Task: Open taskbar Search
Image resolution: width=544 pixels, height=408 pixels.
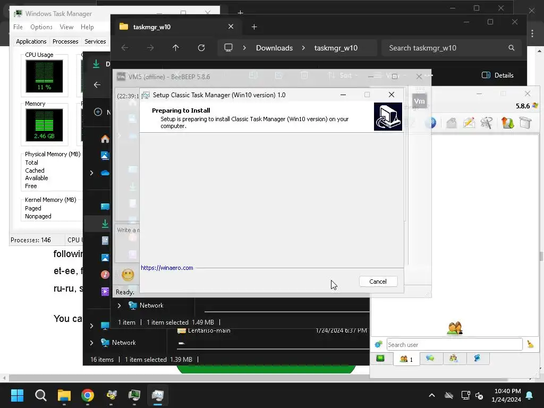Action: coord(40,395)
